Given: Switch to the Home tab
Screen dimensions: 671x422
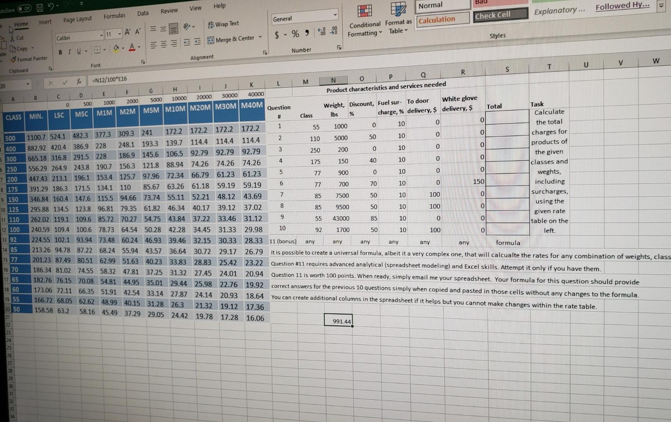Looking at the screenshot, I should pos(21,24).
